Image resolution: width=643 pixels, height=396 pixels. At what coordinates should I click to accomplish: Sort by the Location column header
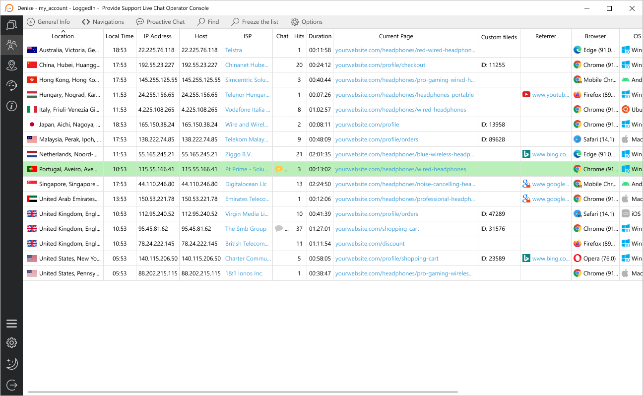tap(63, 36)
